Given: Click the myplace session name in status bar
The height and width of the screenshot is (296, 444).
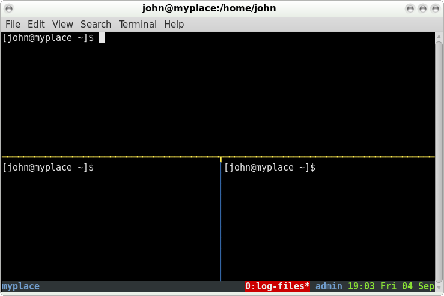Looking at the screenshot, I should point(20,286).
